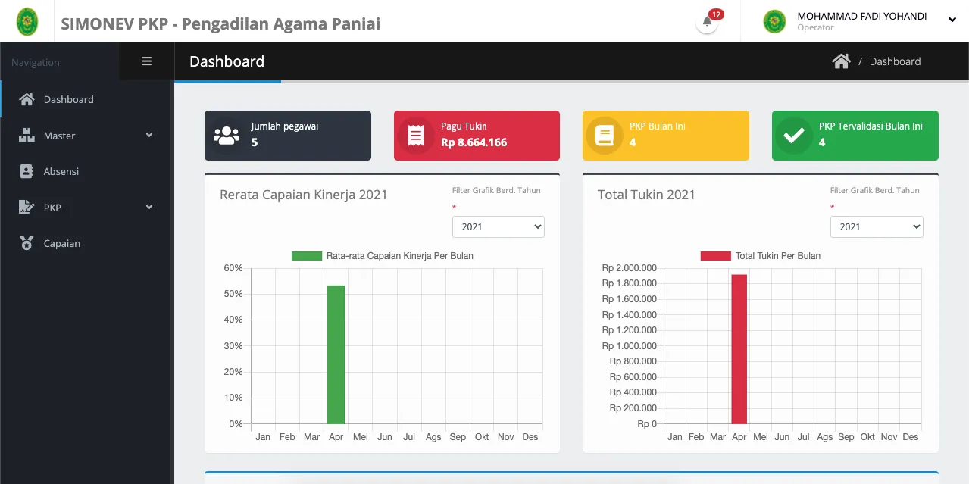
Task: Click the checkmark icon on PKP Tervalidasi card
Action: coord(793,136)
